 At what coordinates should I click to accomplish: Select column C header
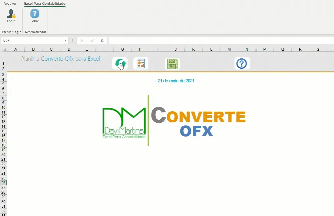(x=51, y=49)
